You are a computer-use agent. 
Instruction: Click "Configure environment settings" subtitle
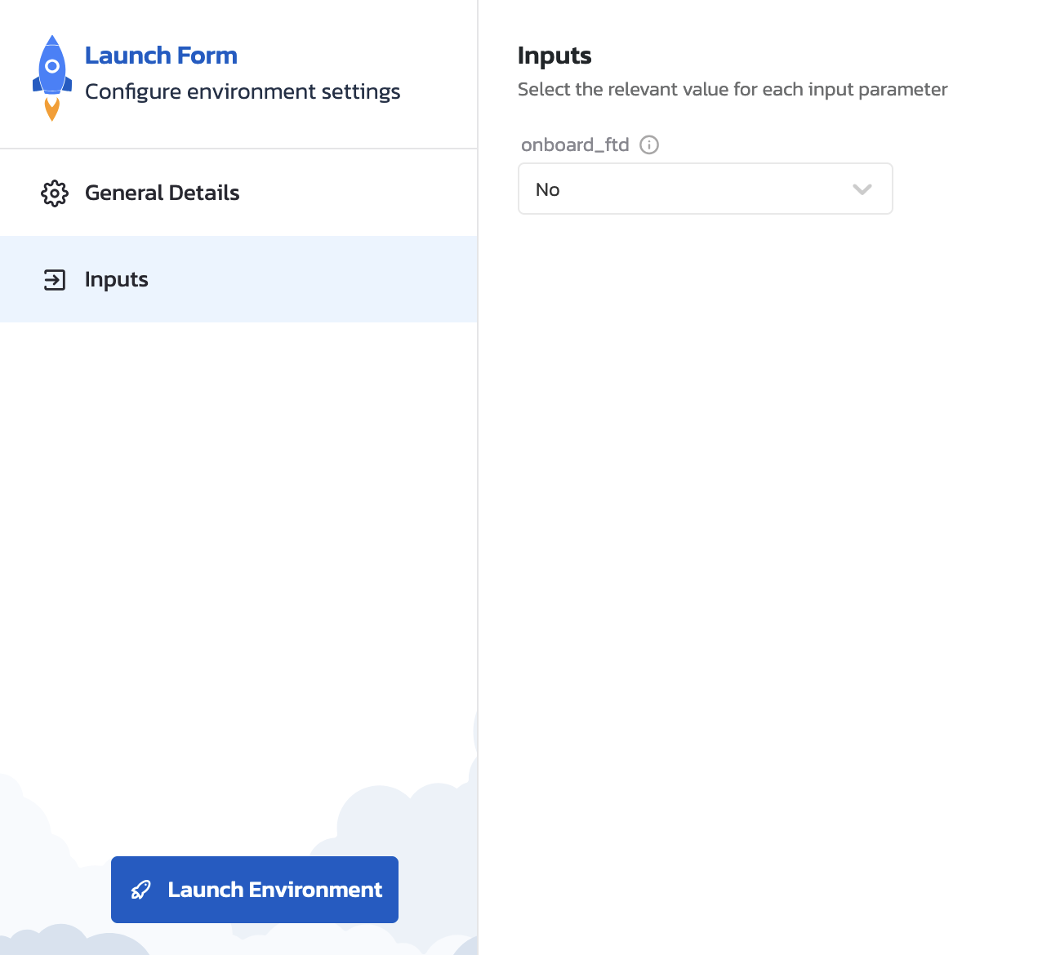point(243,91)
